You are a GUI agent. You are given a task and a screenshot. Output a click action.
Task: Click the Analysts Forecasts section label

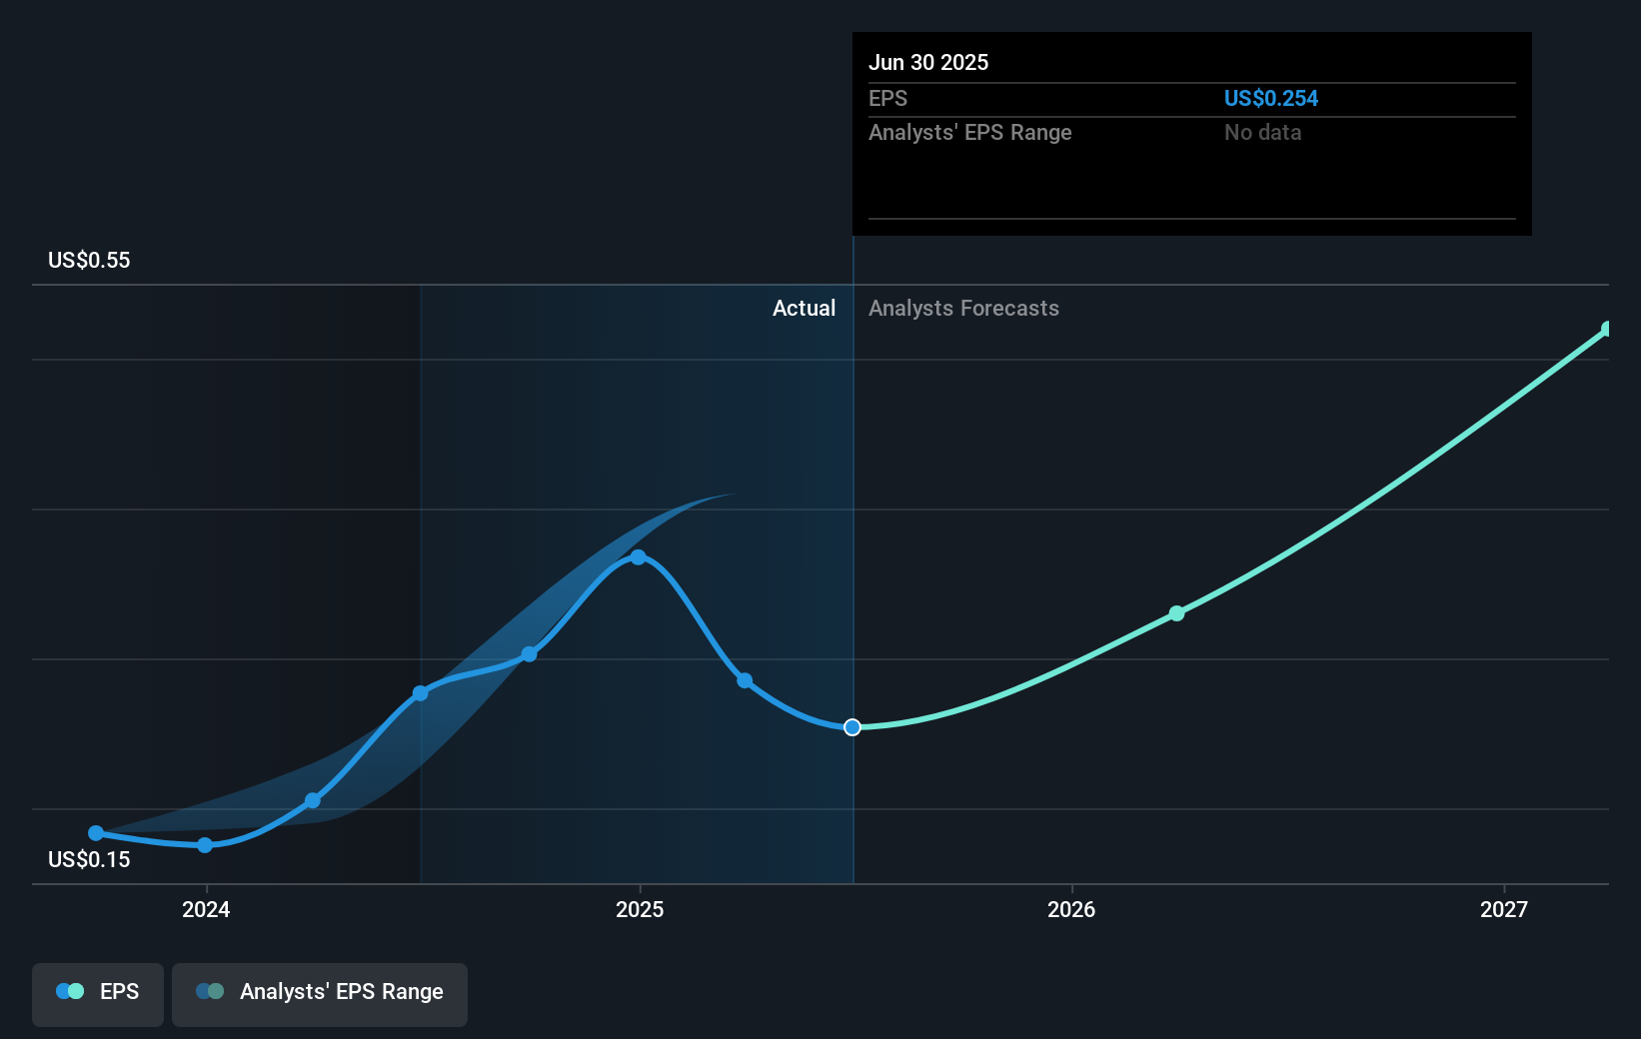(963, 309)
